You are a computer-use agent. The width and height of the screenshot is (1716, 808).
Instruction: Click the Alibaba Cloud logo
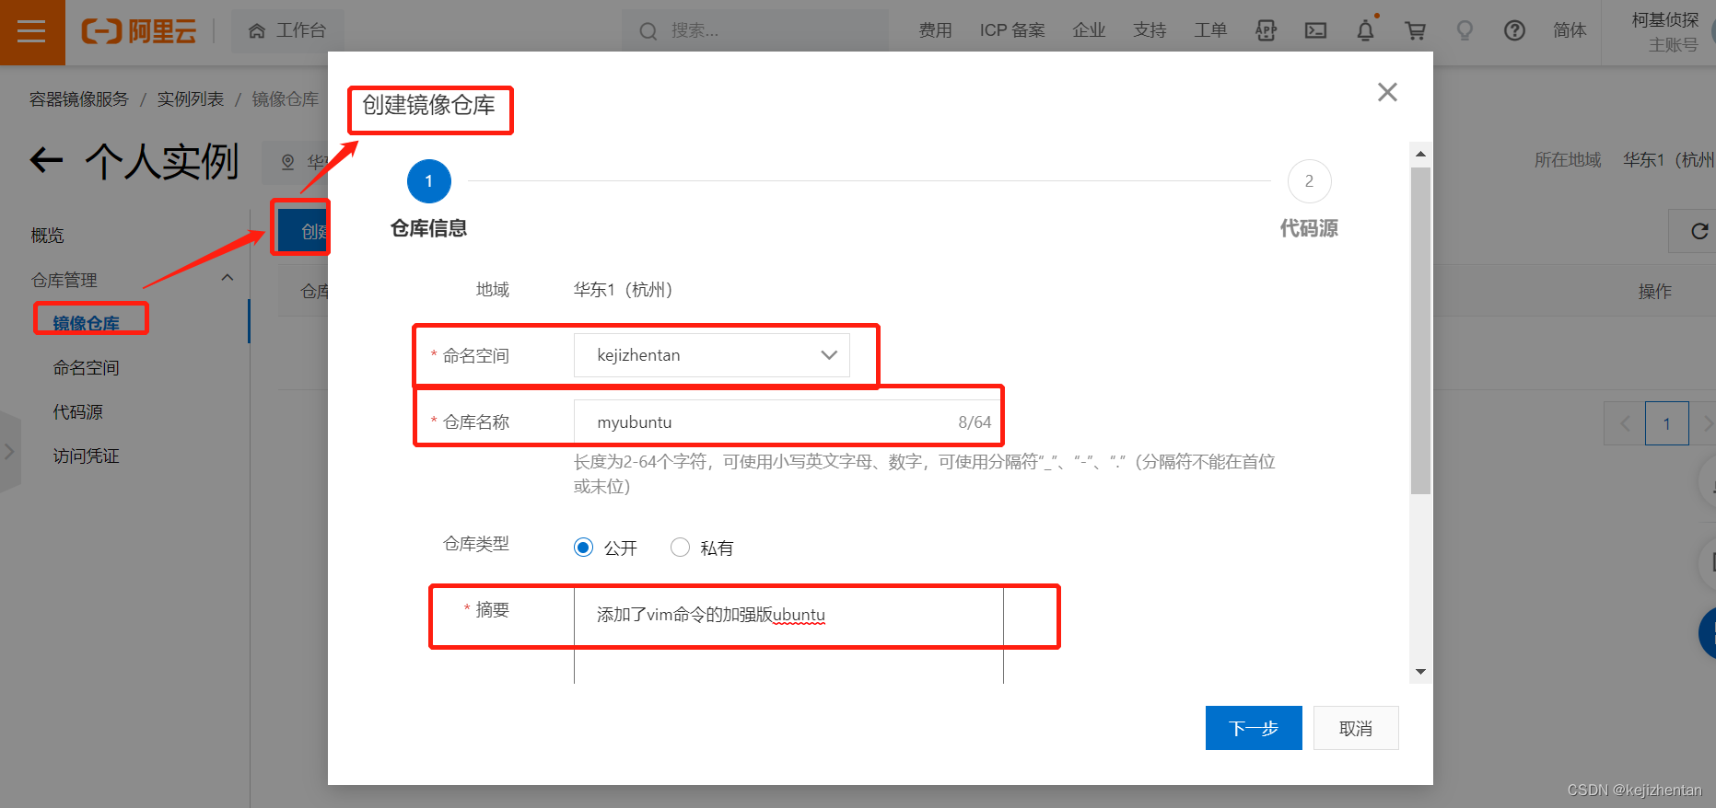click(x=139, y=31)
